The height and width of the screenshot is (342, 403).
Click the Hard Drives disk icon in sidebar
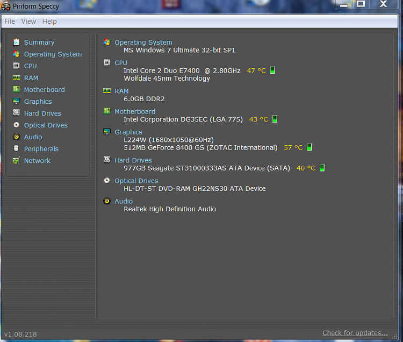coord(16,112)
